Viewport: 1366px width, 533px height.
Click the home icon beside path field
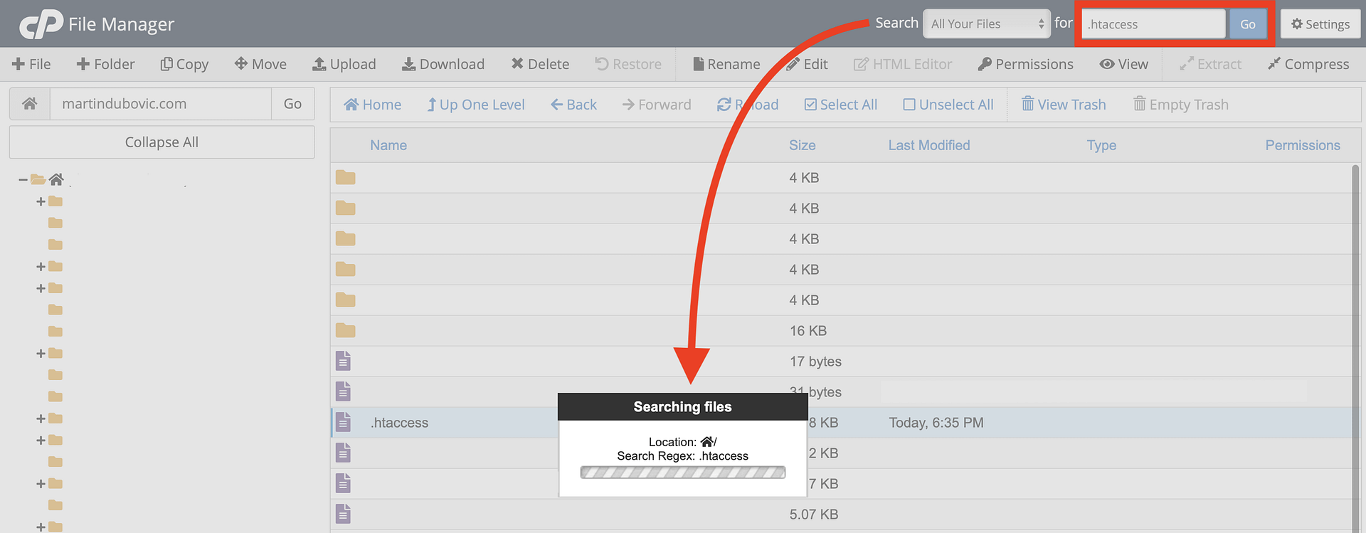30,104
